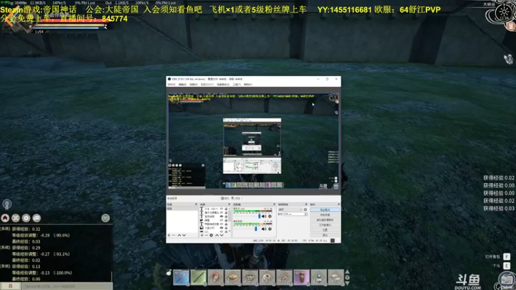Click the gear-shaped icon above game chat
The height and width of the screenshot is (290, 516).
pyautogui.click(x=26, y=218)
